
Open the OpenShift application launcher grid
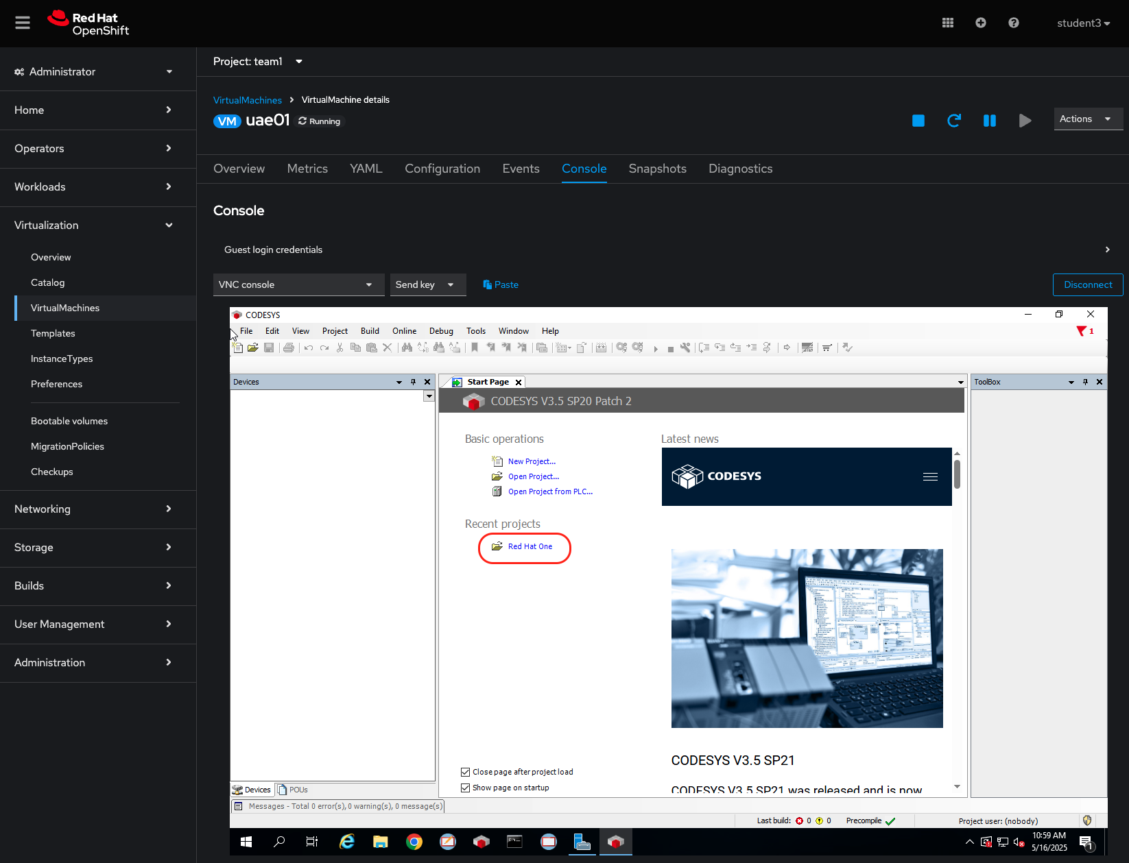click(948, 23)
